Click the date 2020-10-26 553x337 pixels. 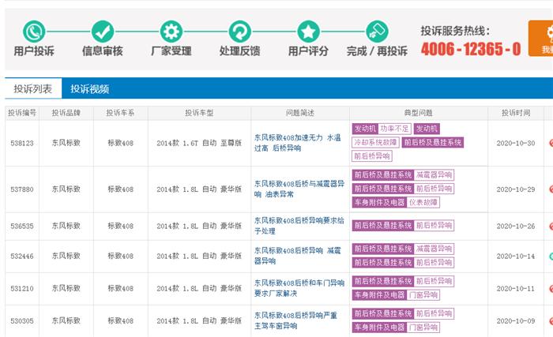click(516, 226)
